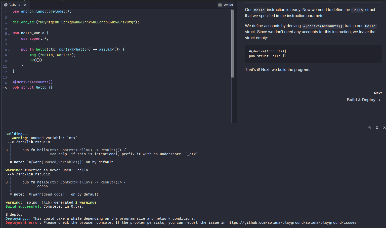The image size is (386, 228).
Task: Toggle code folding chevron near line 8
Action: coord(9,49)
